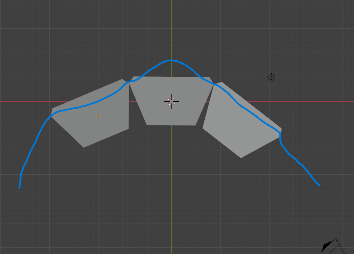Click blue curve segment crossing the left mesh

tap(90, 104)
